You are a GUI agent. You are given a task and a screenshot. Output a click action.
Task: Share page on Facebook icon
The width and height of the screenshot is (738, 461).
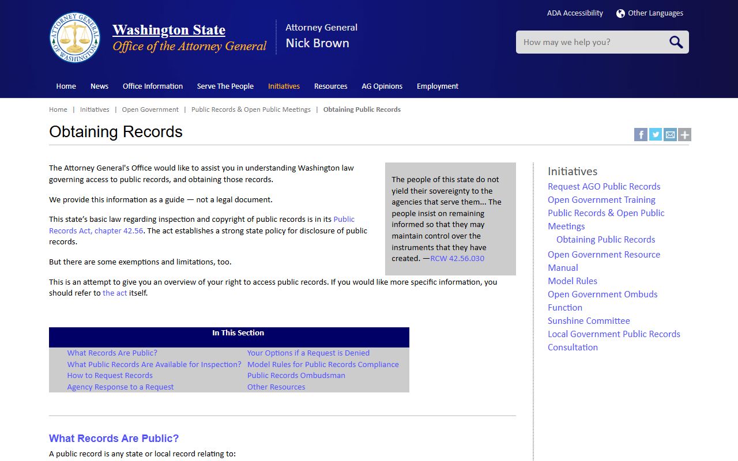(641, 135)
